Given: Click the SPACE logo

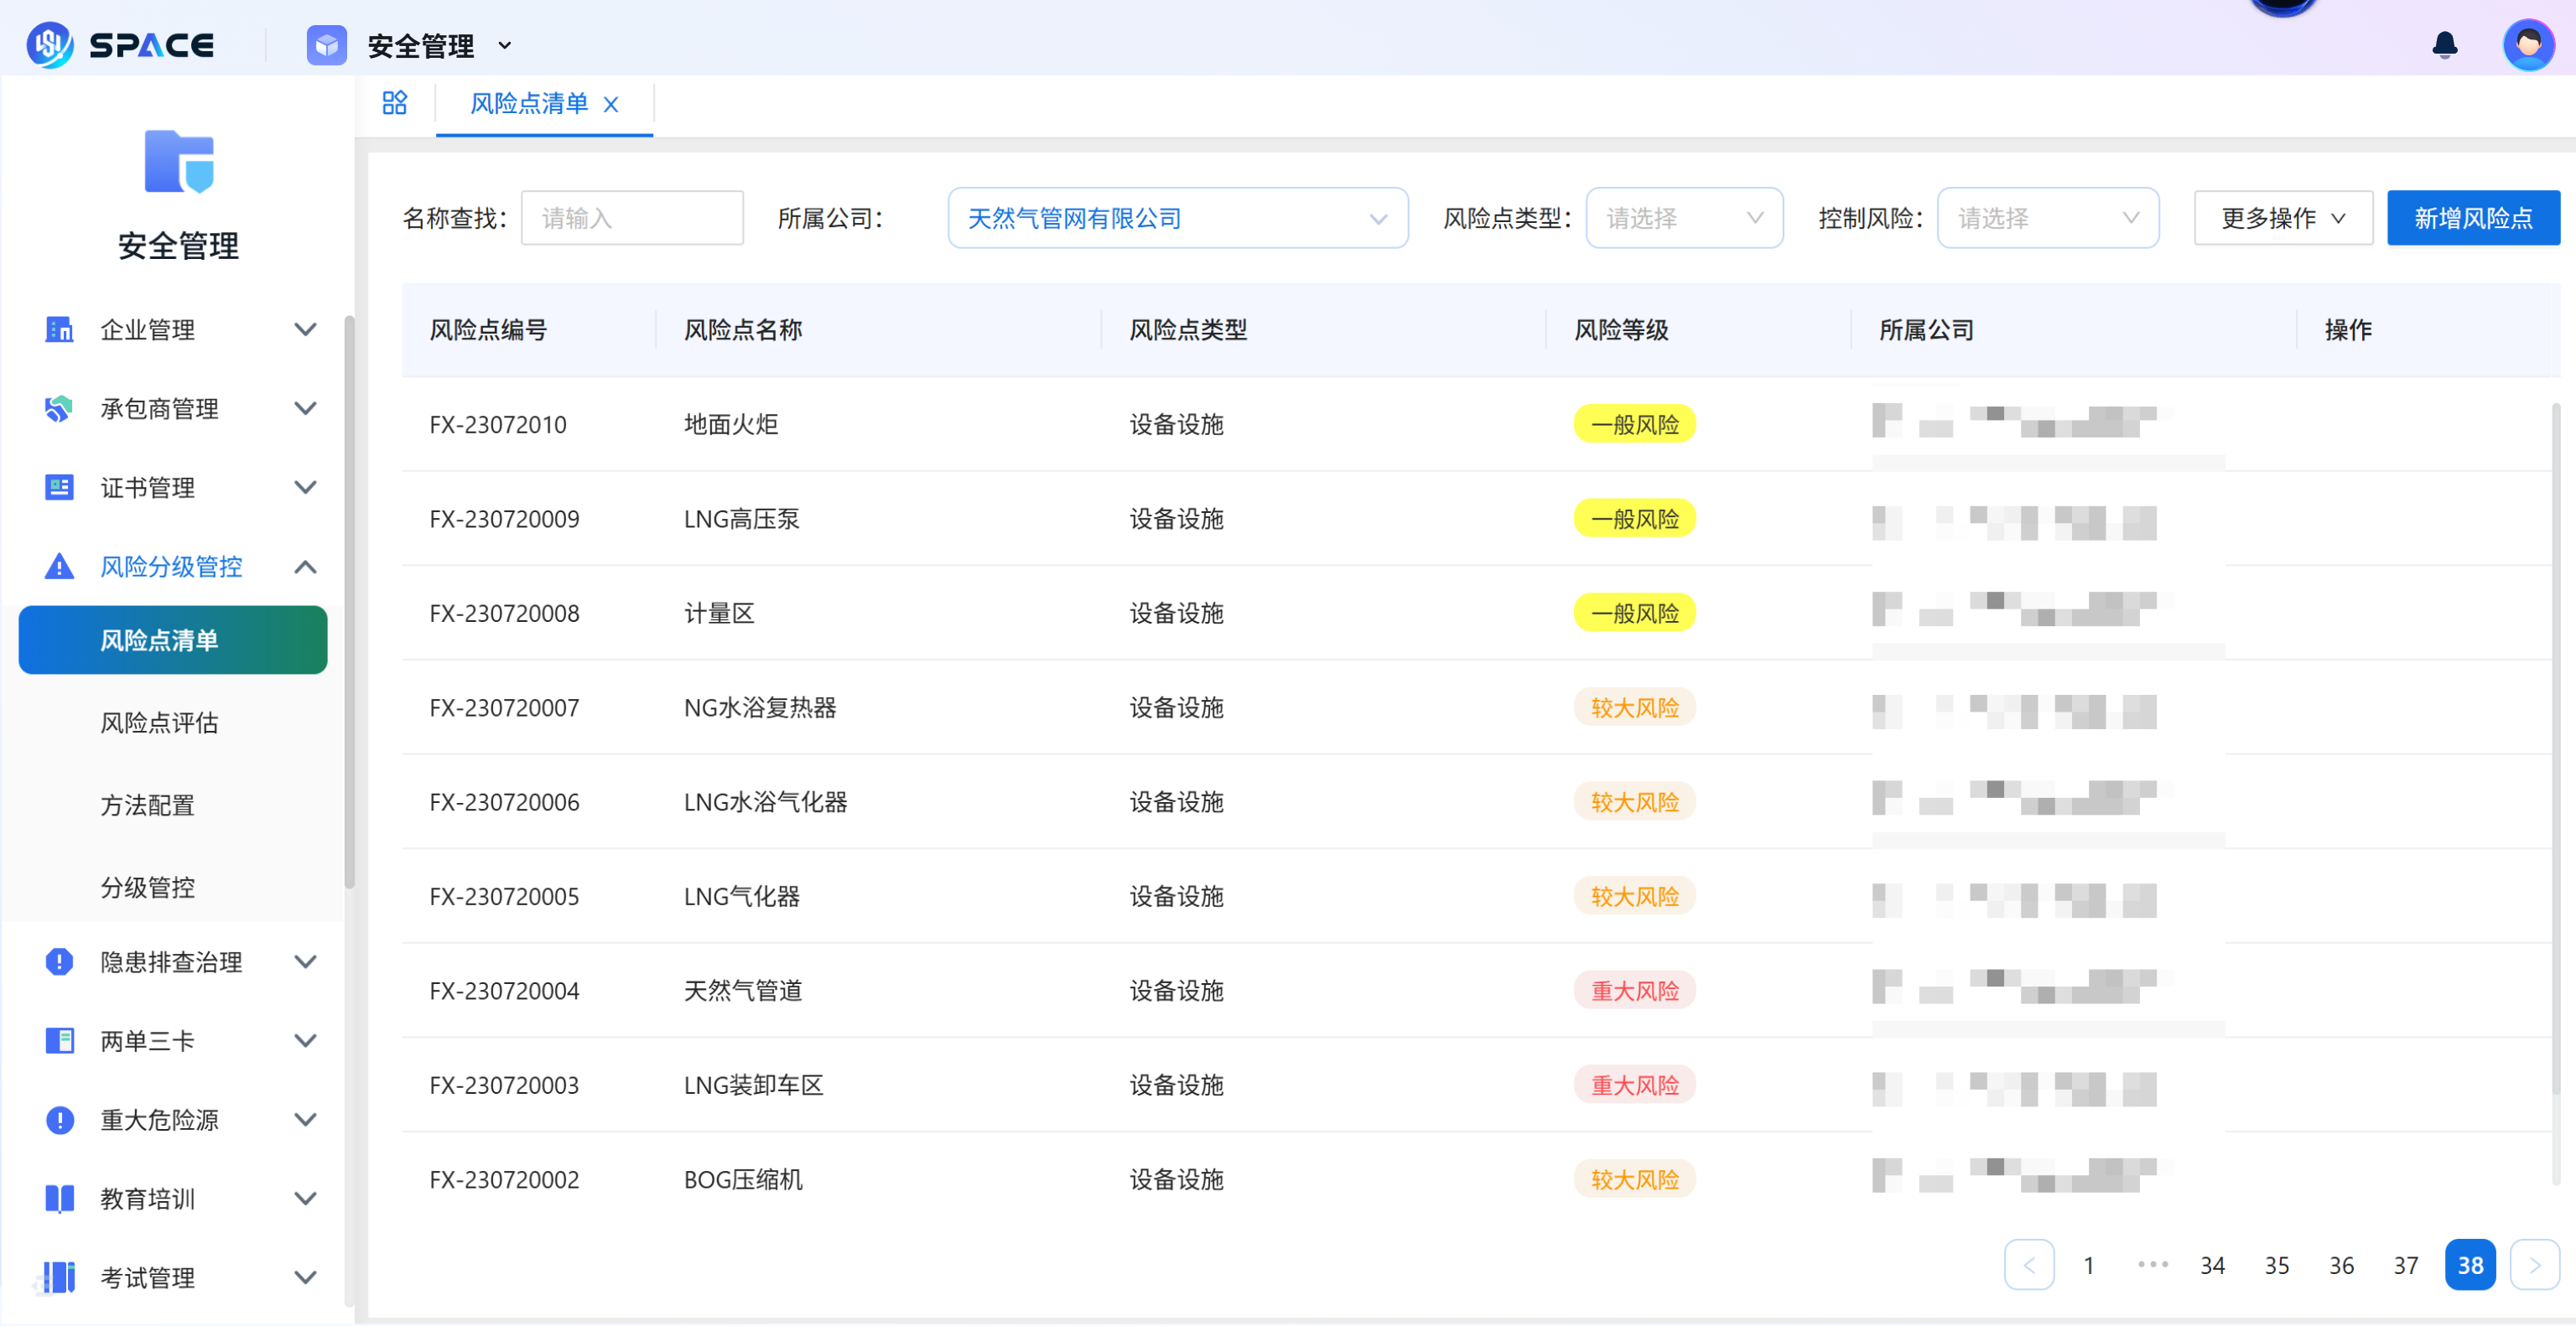Looking at the screenshot, I should click(120, 44).
